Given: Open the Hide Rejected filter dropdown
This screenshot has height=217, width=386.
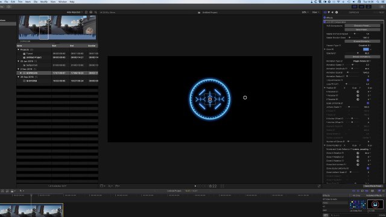Looking at the screenshot, I should click(x=75, y=12).
